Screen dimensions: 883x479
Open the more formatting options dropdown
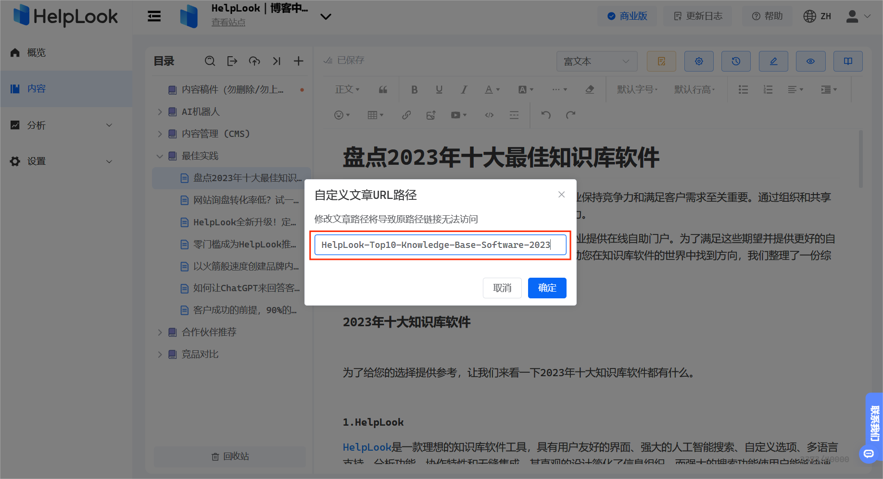coord(559,89)
